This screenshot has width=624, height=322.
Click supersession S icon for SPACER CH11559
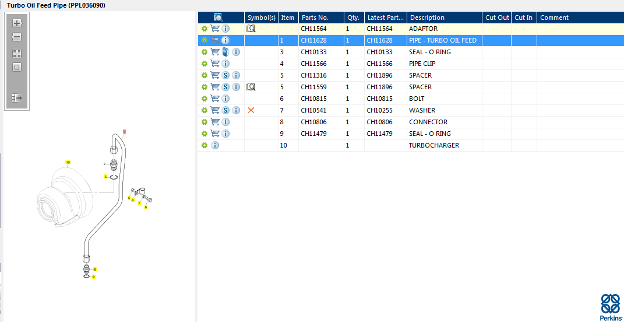[225, 87]
